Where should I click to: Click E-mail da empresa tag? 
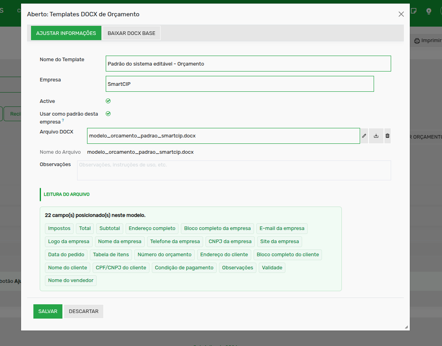(282, 228)
